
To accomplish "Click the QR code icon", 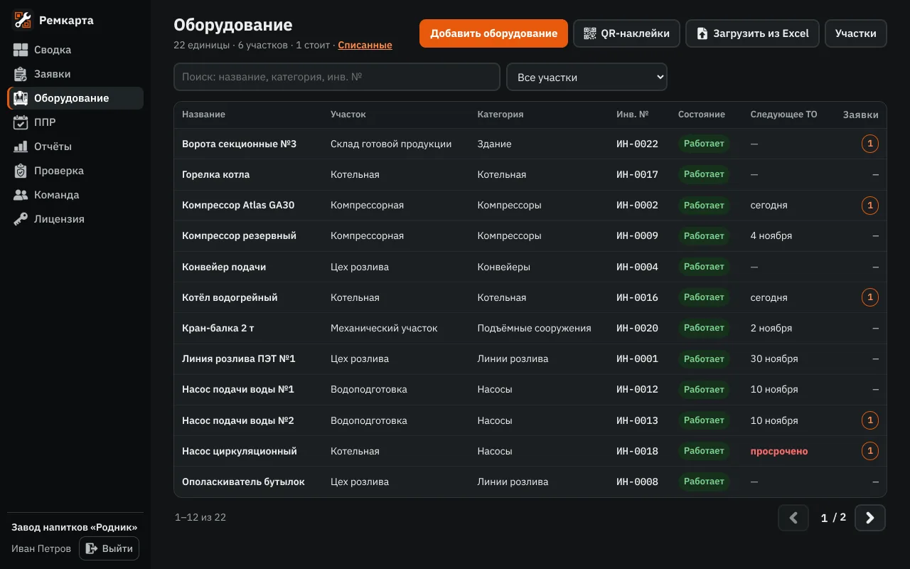I will coord(589,33).
